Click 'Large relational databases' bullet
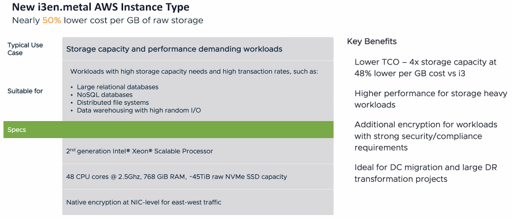Viewport: 512px width, 219px height. point(114,87)
